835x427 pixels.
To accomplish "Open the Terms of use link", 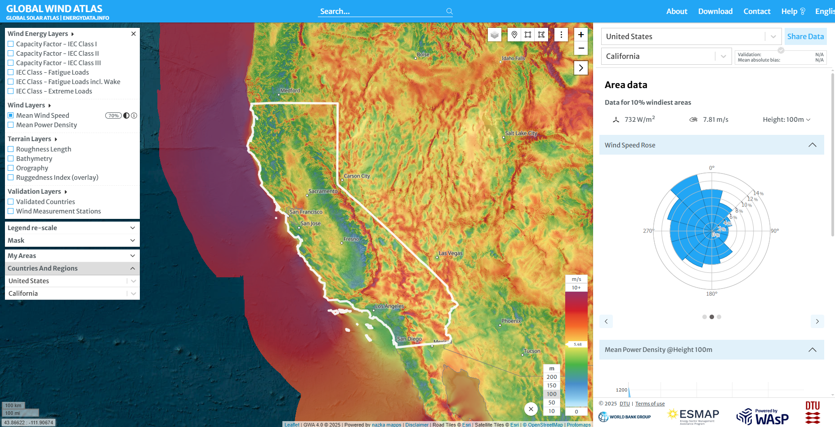I will click(x=650, y=404).
